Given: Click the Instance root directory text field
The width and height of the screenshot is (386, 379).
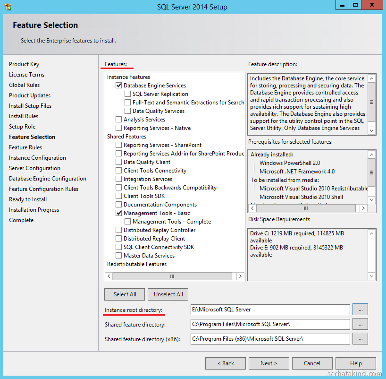Looking at the screenshot, I should click(270, 310).
